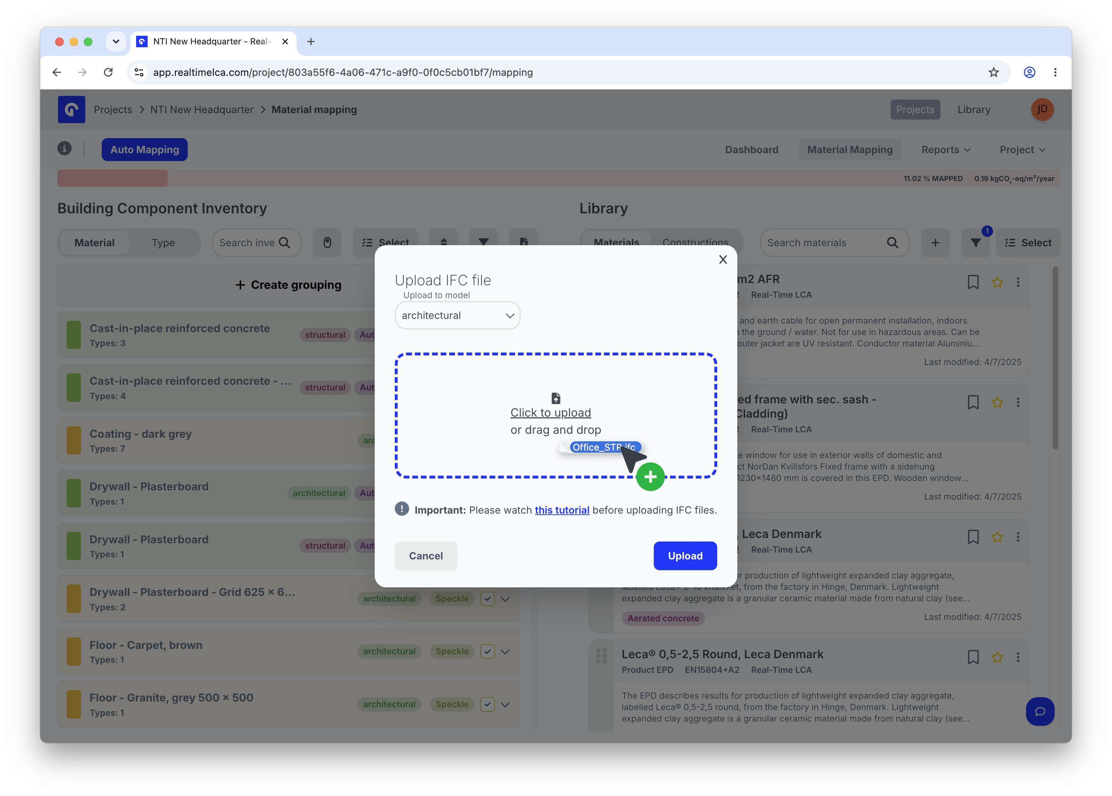Click the Auto Mapping button
Screen dimensions: 1112x796
point(144,149)
